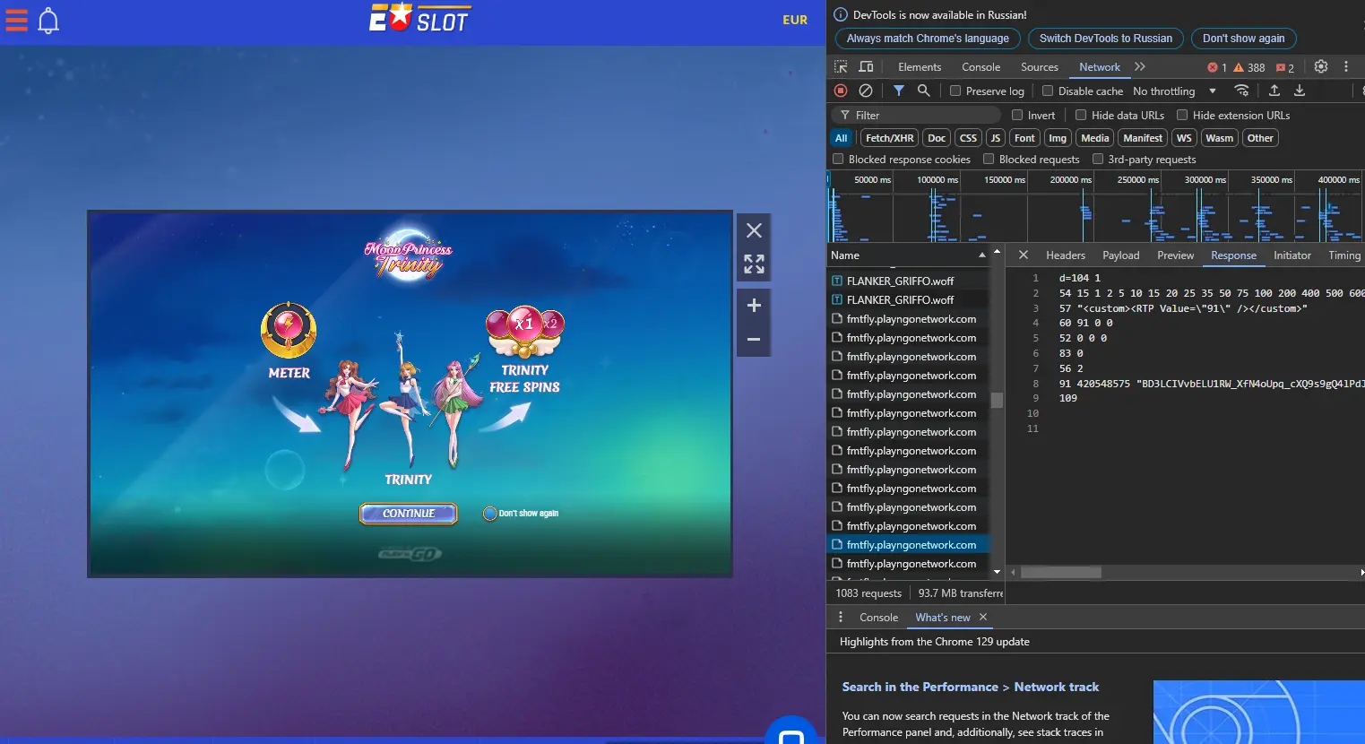The width and height of the screenshot is (1365, 744).
Task: Filter requests by Manifest type
Action: pyautogui.click(x=1142, y=138)
